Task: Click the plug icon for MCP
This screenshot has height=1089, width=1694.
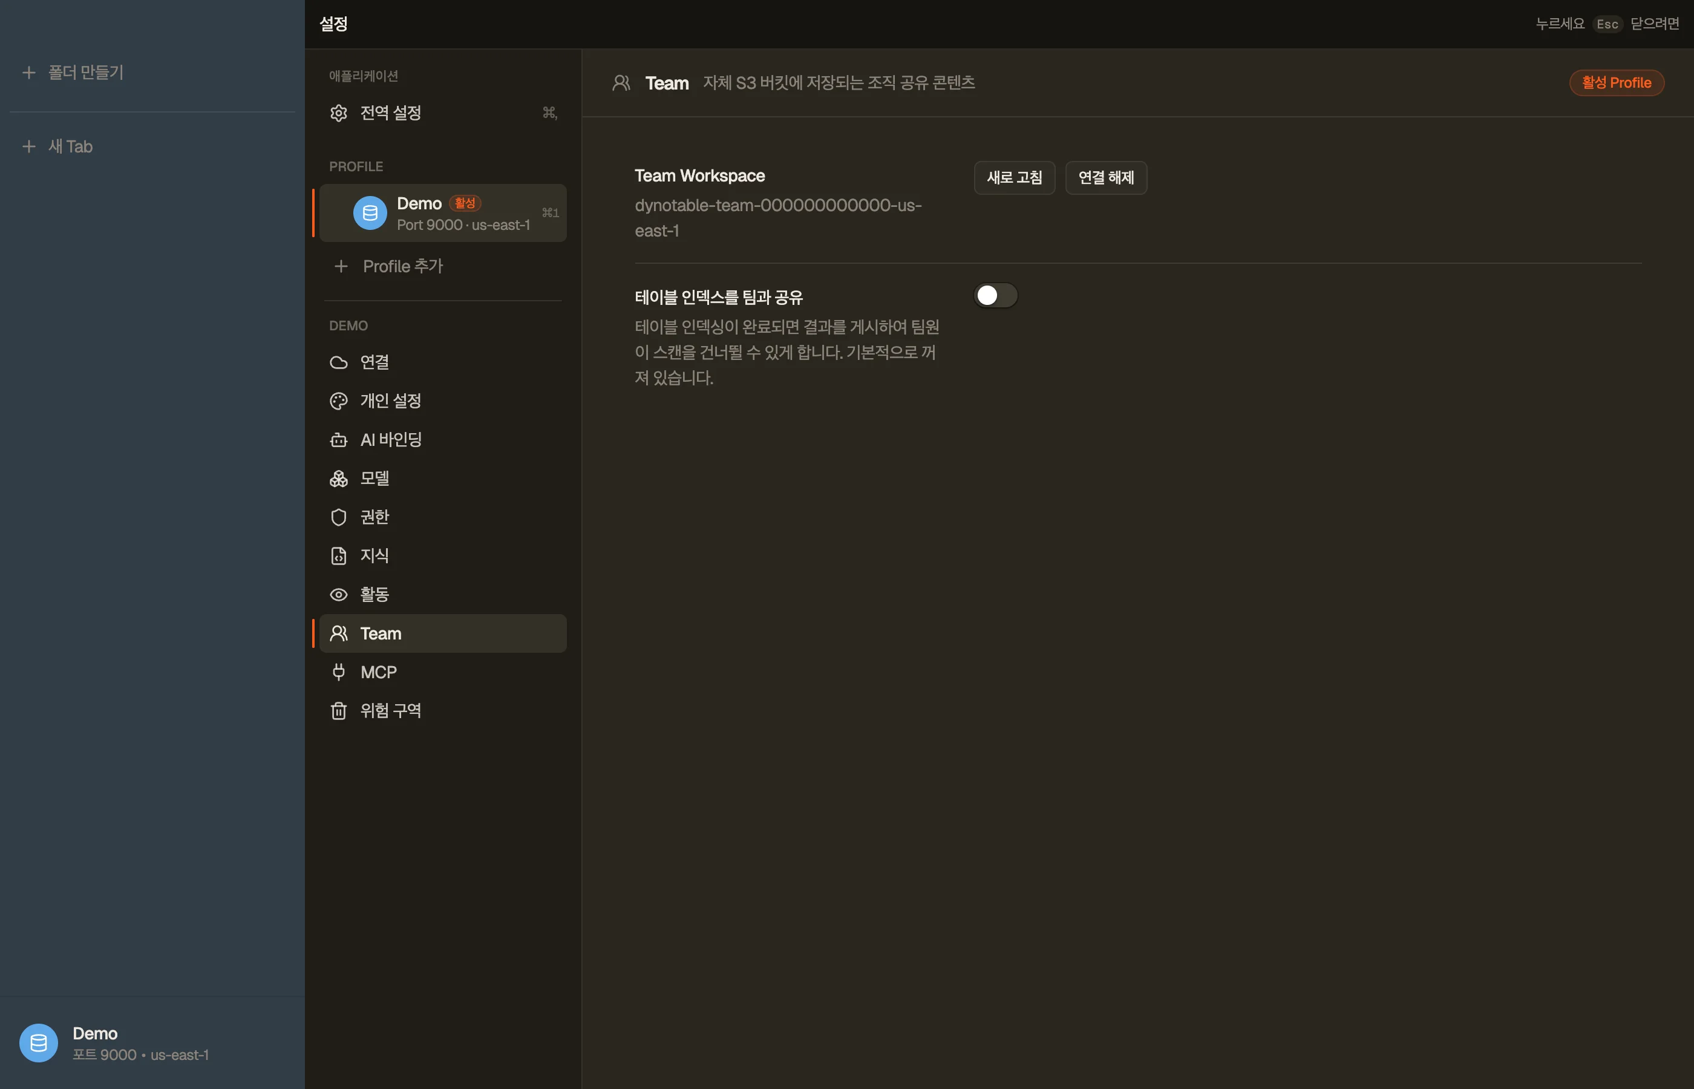Action: [339, 672]
